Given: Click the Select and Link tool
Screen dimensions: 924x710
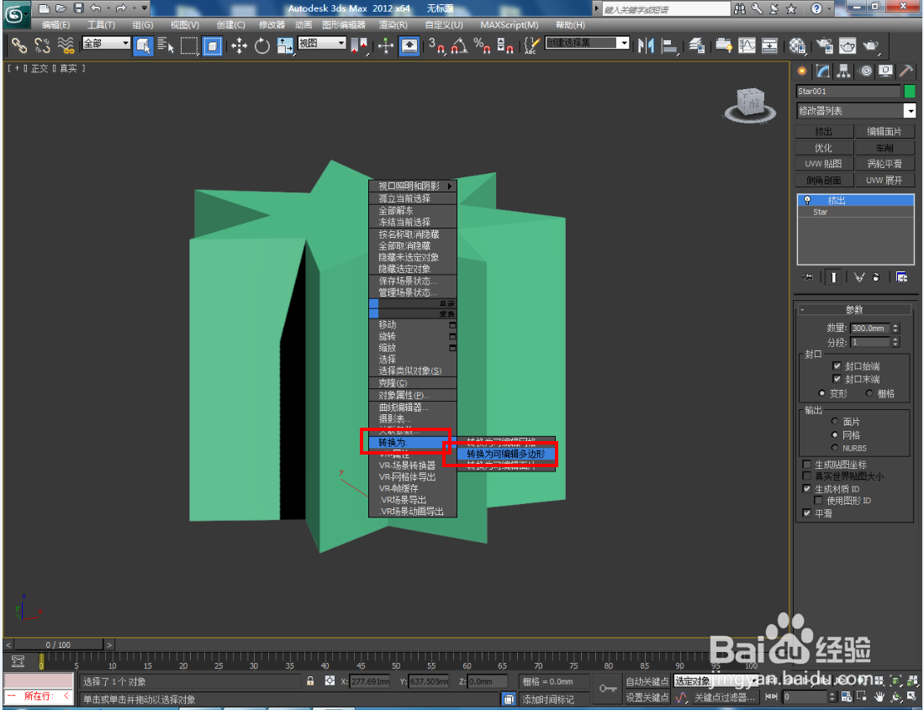Looking at the screenshot, I should (18, 45).
